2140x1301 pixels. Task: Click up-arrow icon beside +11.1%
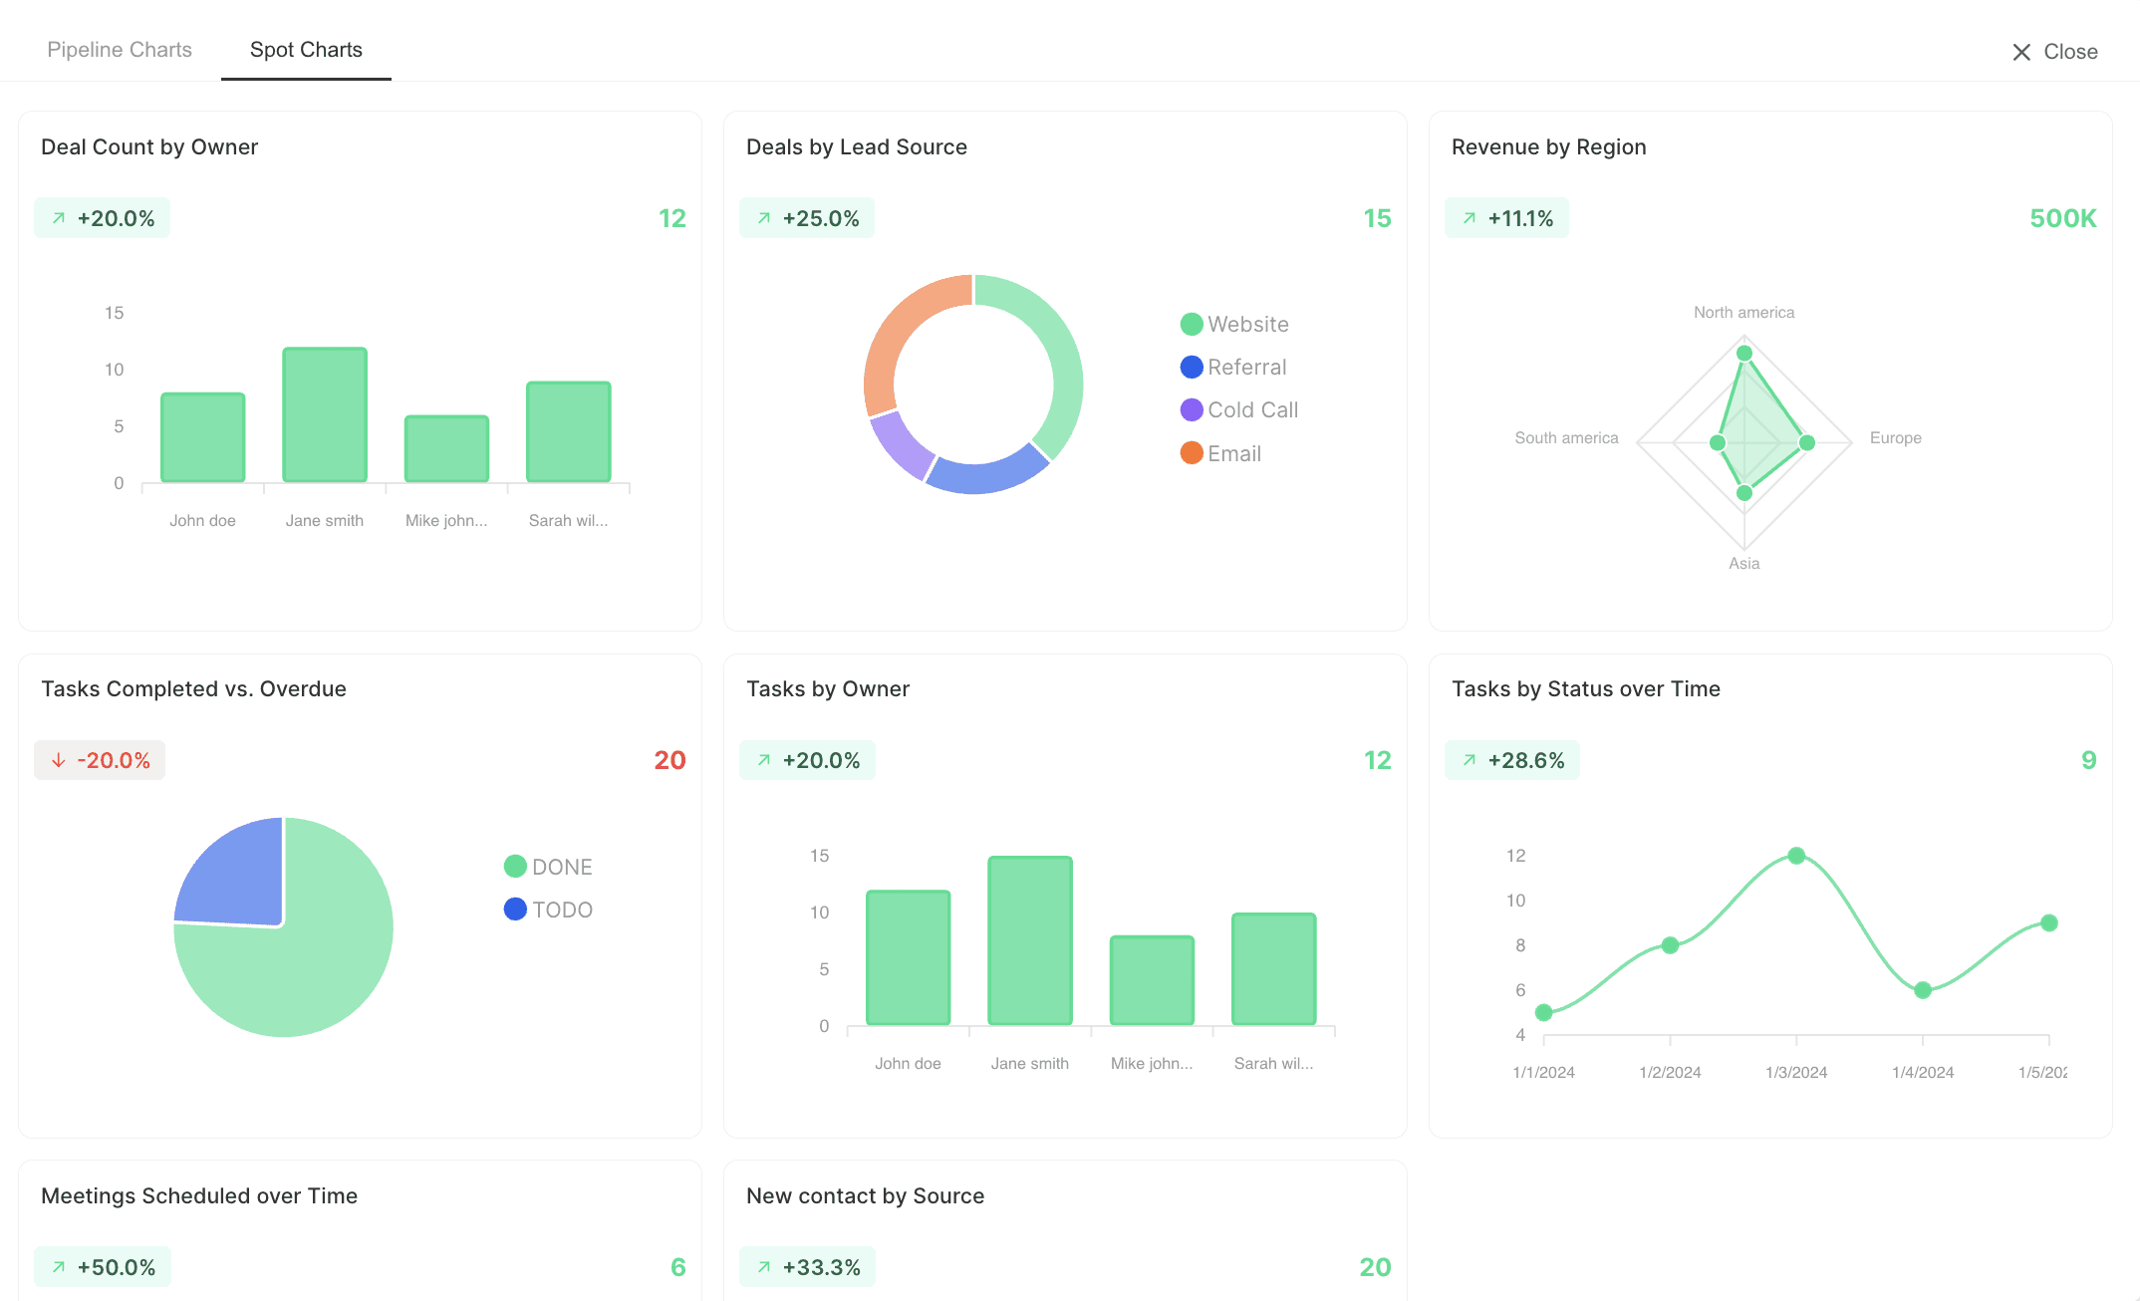(1470, 218)
